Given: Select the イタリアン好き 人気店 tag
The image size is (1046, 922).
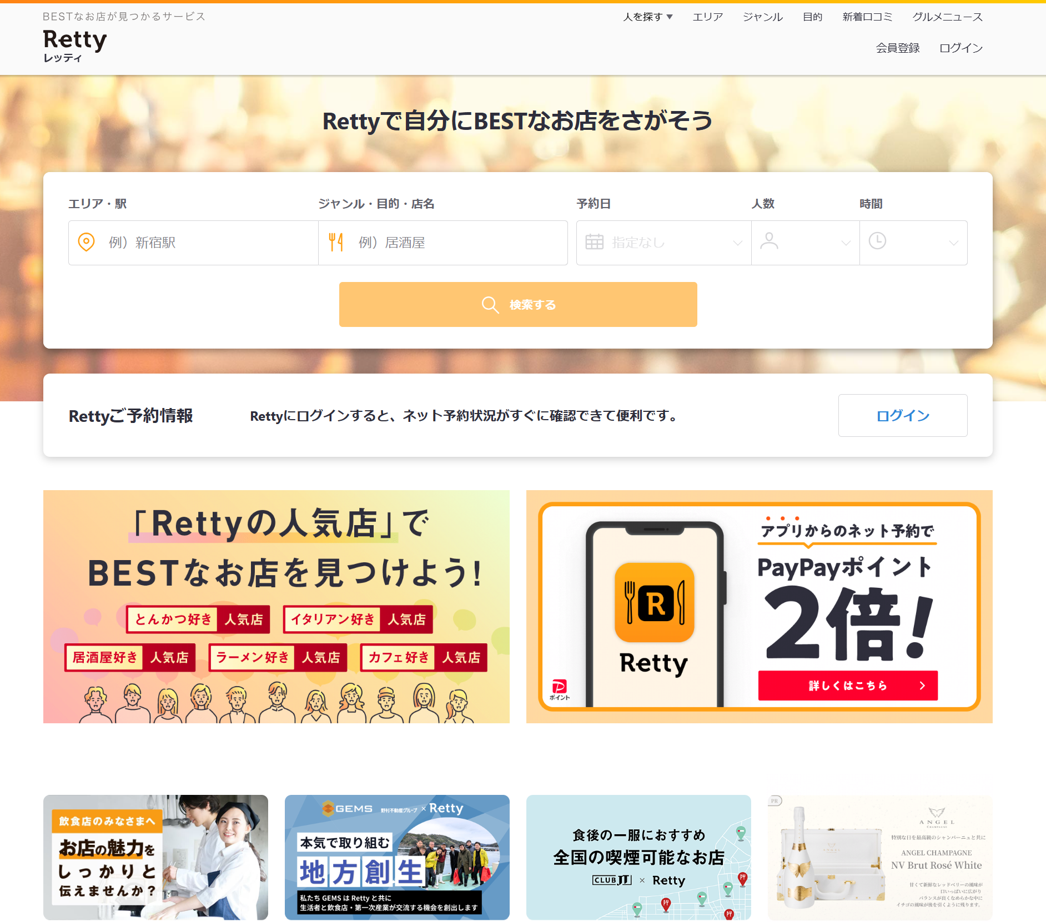Looking at the screenshot, I should coord(358,619).
